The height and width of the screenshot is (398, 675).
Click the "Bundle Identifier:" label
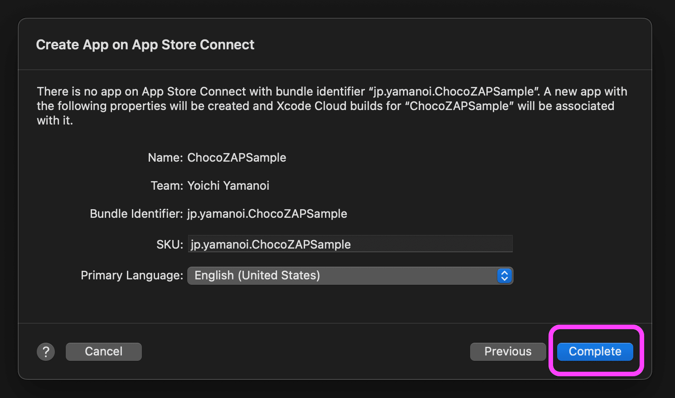click(x=136, y=214)
